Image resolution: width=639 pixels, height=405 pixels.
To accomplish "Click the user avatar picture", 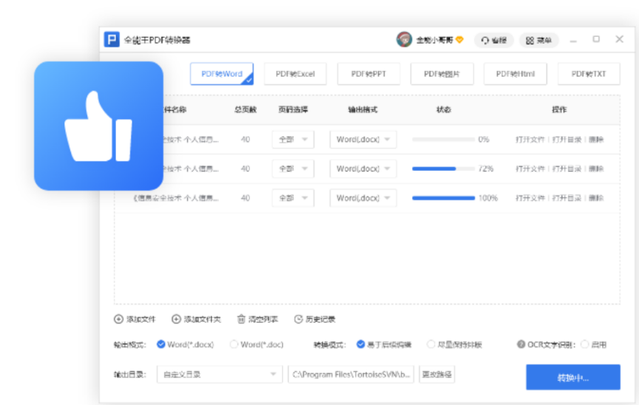I will point(404,40).
